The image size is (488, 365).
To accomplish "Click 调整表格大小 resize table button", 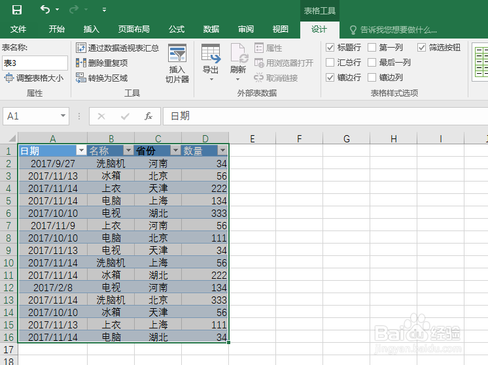I will tap(33, 78).
